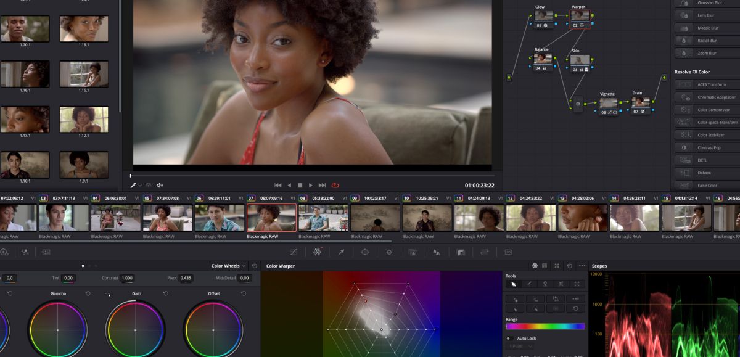Toggle loop playback in viewer

pyautogui.click(x=335, y=185)
